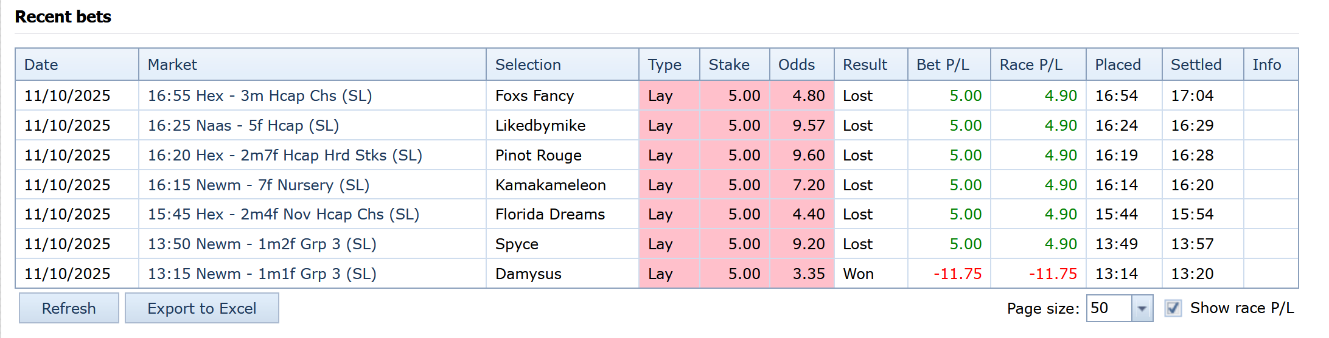Select the Damysus bet row
The image size is (1329, 338).
click(x=528, y=274)
